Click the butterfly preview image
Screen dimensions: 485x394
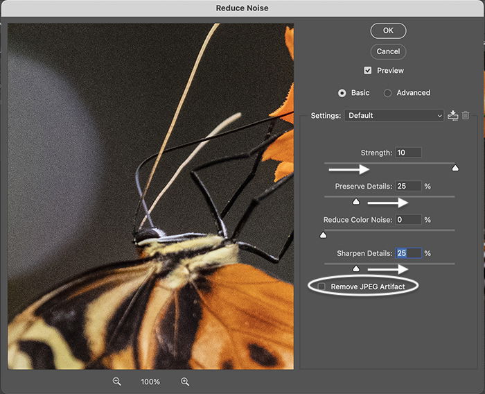pyautogui.click(x=150, y=196)
